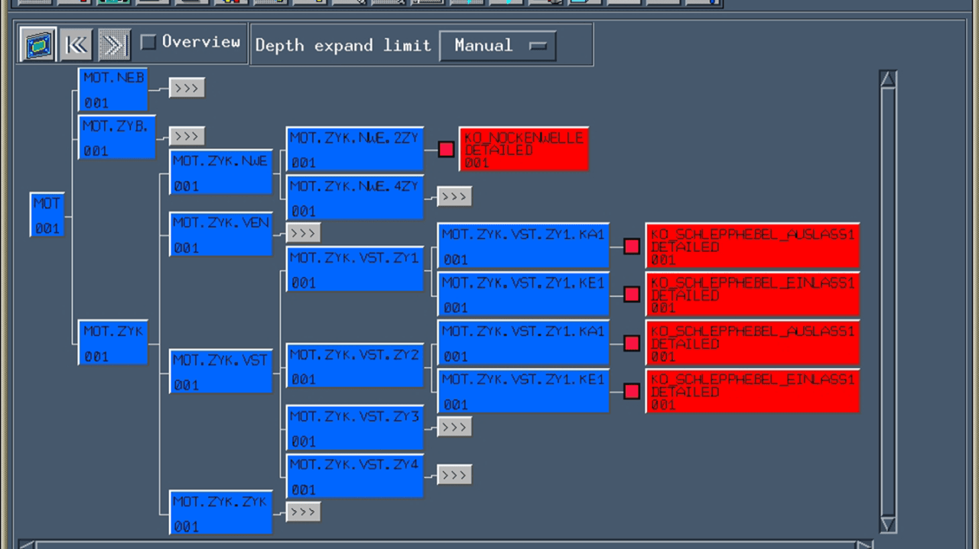Select the MOT.ZYK.NWE node
The height and width of the screenshot is (549, 979).
click(x=221, y=173)
